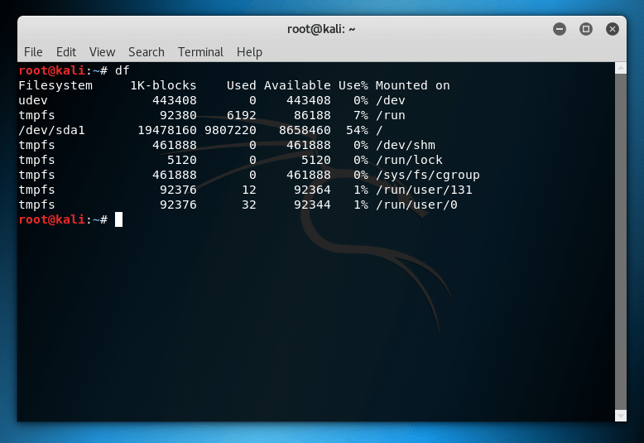
Task: Click the '/run/user/0' mount point
Action: pos(416,205)
